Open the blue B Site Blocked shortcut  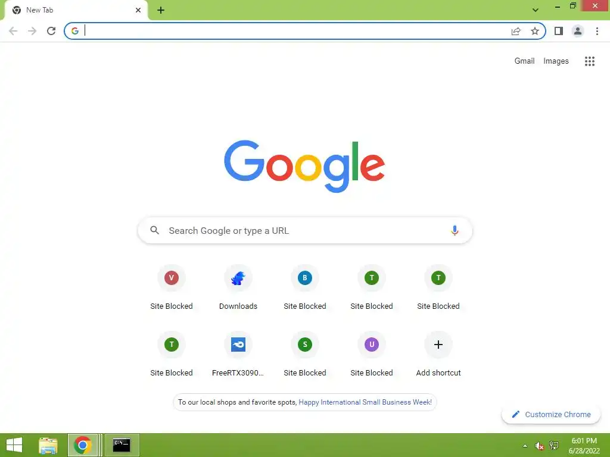pos(305,287)
